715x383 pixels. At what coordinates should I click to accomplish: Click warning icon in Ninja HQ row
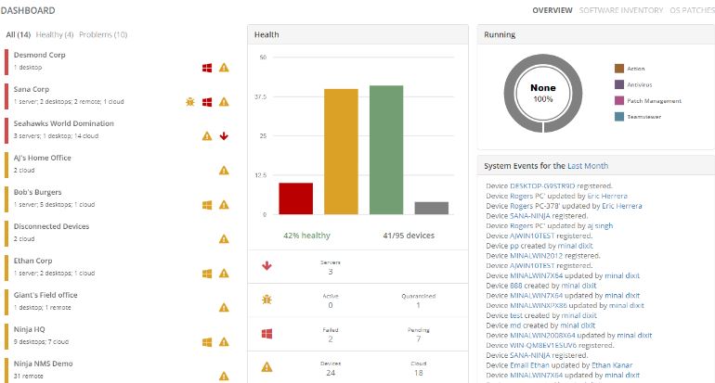(x=224, y=342)
